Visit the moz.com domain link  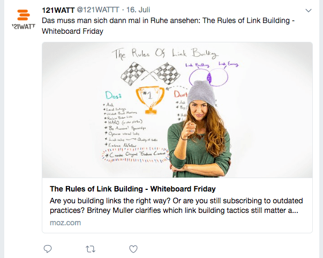(x=65, y=223)
